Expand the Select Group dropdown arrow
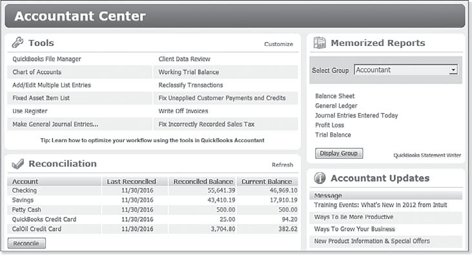The width and height of the screenshot is (472, 255). tap(453, 70)
